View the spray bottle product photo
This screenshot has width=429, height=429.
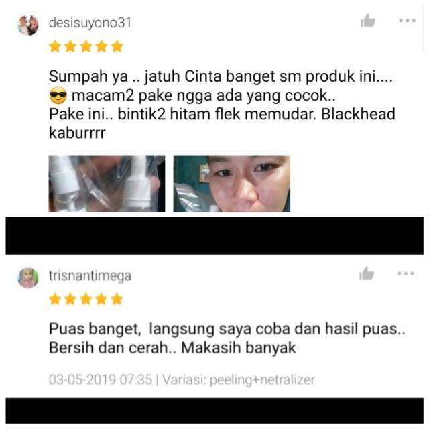107,183
